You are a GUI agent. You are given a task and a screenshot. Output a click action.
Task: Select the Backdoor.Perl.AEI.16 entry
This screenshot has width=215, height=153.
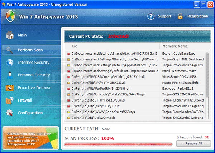click(178, 89)
